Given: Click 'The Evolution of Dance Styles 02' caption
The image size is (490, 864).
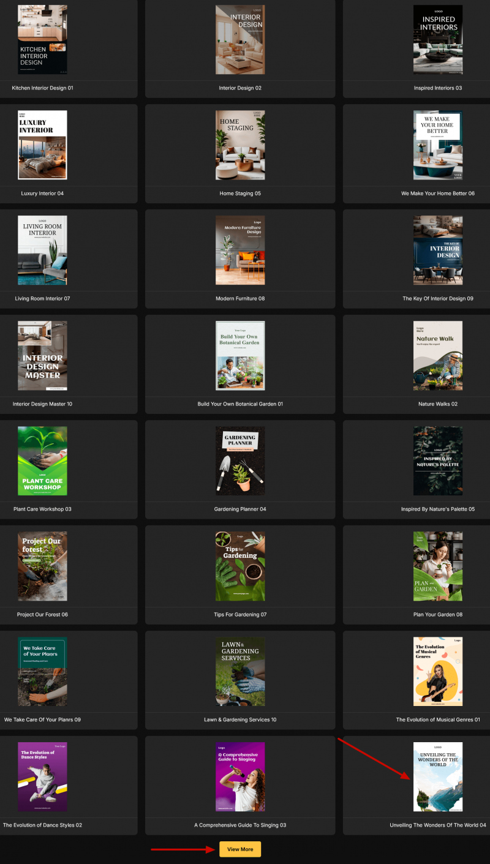Looking at the screenshot, I should tap(42, 825).
